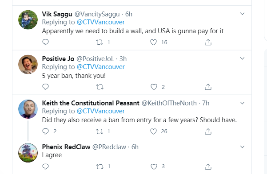Open @PRedclaw handle link
Screen dimensions: 267x174
click(x=109, y=147)
